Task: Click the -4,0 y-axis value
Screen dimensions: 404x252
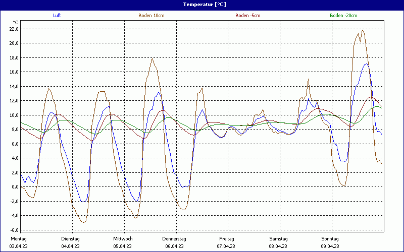Action: pos(15,216)
